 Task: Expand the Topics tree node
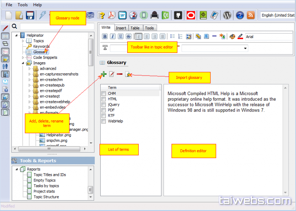pos(23,41)
